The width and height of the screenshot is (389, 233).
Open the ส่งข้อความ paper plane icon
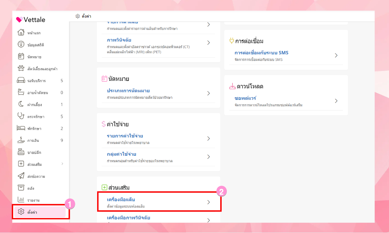click(x=21, y=176)
